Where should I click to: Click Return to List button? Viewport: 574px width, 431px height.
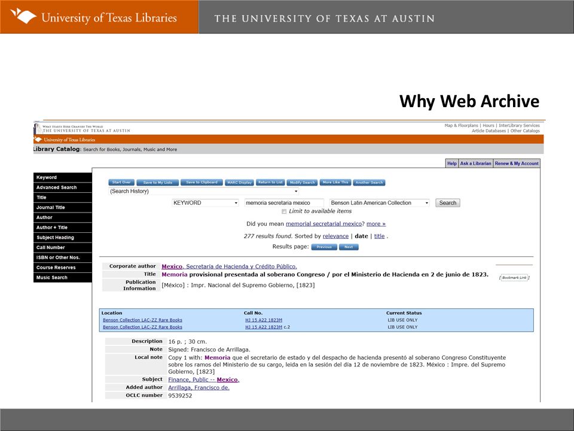tap(270, 183)
